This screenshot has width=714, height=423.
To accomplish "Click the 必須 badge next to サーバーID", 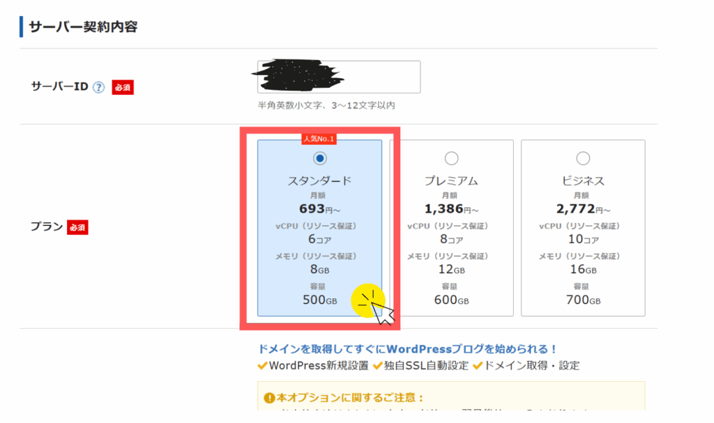I will click(x=123, y=87).
